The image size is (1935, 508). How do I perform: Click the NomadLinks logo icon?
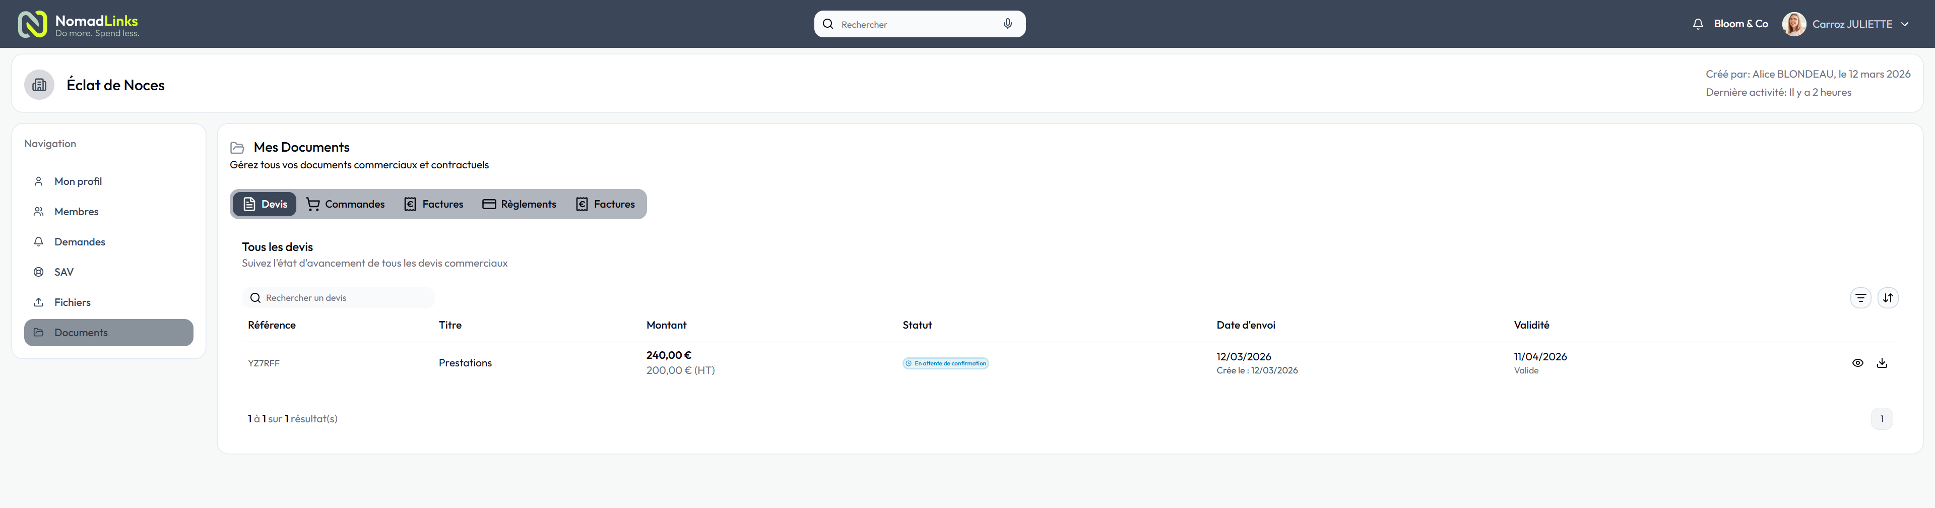[x=32, y=24]
